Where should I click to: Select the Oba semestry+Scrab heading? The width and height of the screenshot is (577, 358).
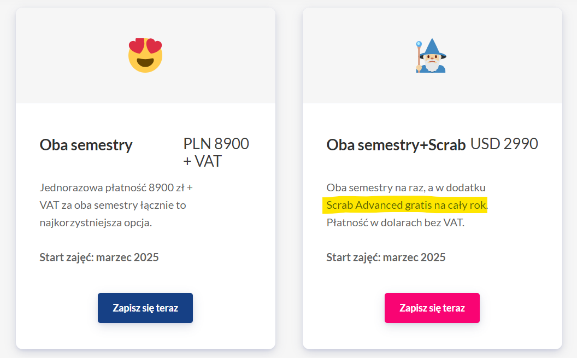pos(396,145)
